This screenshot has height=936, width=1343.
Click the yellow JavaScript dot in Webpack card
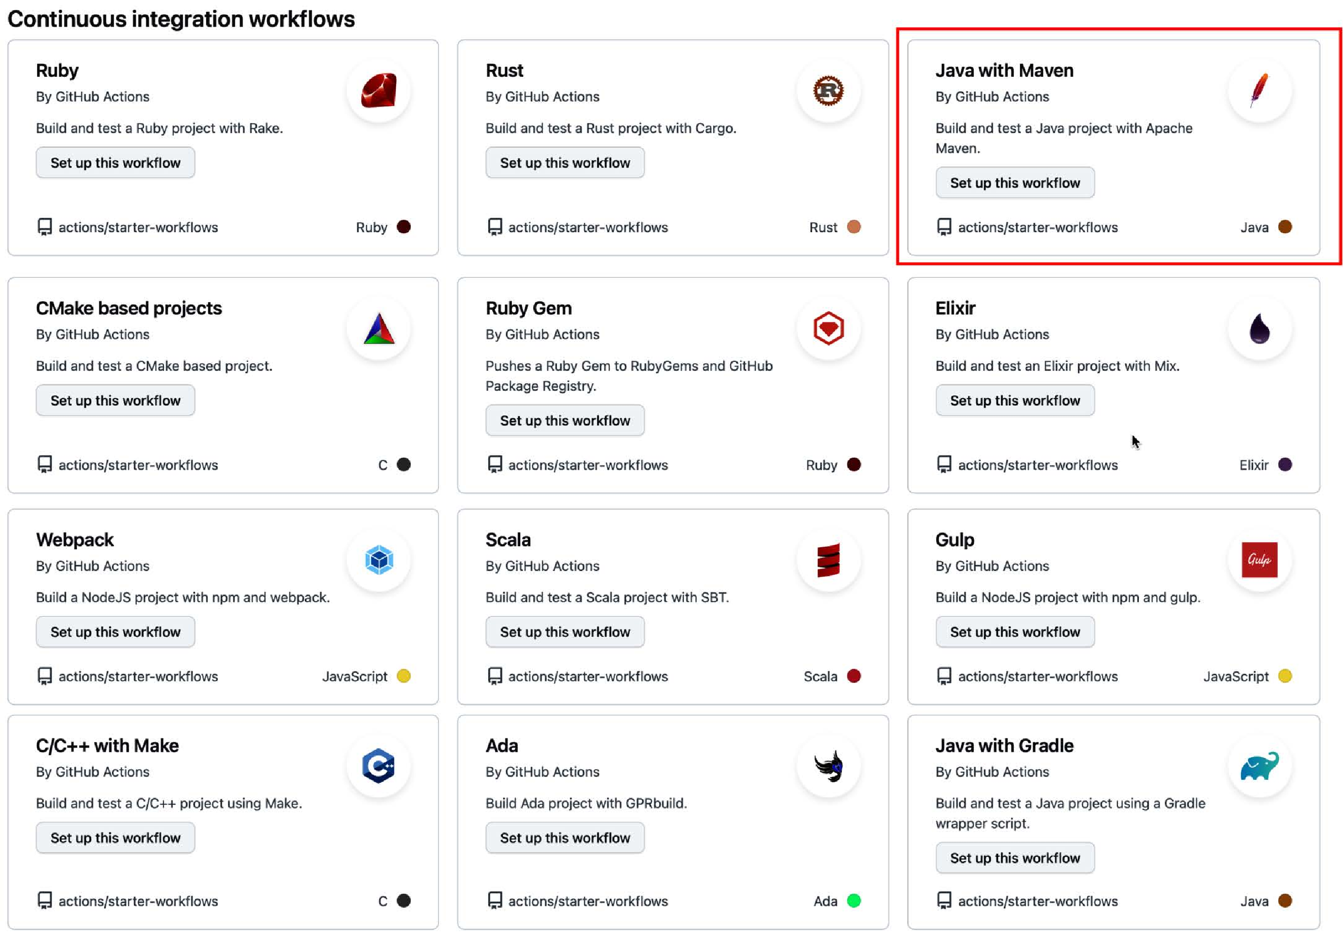click(x=403, y=676)
